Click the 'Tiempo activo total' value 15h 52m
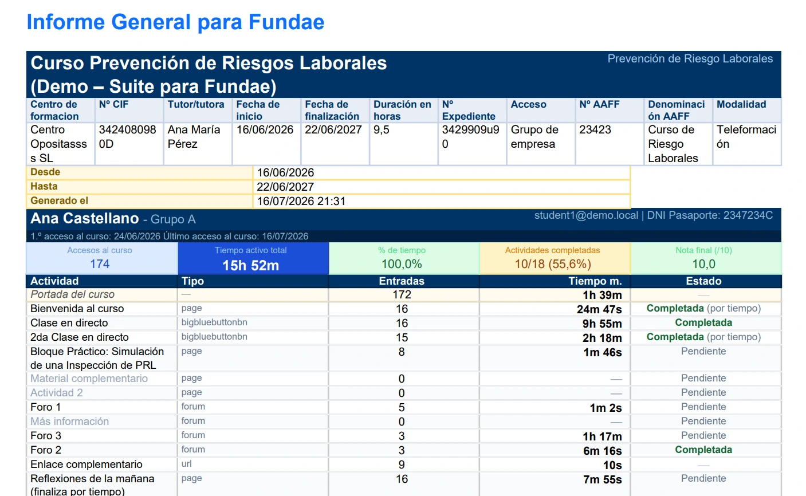The image size is (806, 496). [x=251, y=265]
